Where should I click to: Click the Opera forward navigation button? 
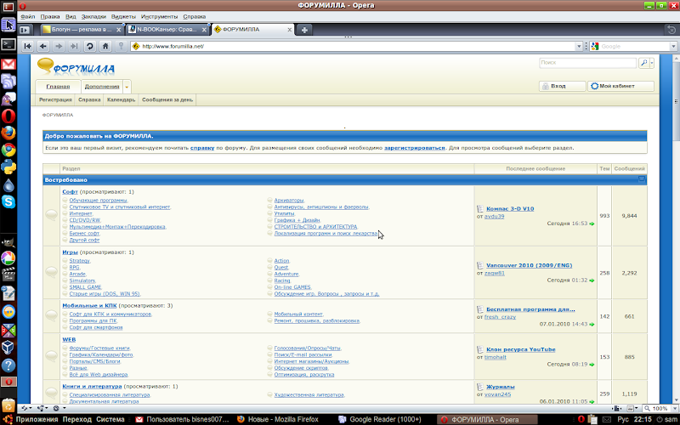coord(59,46)
